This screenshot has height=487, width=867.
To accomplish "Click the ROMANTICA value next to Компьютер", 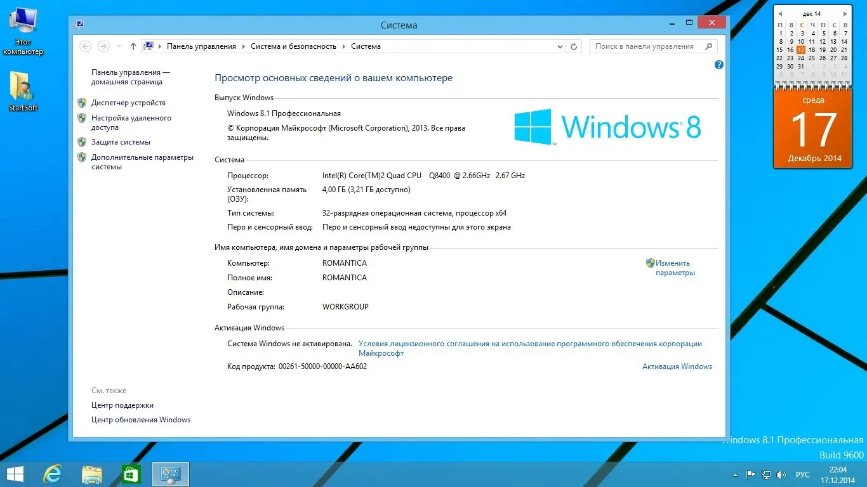I will coord(345,263).
